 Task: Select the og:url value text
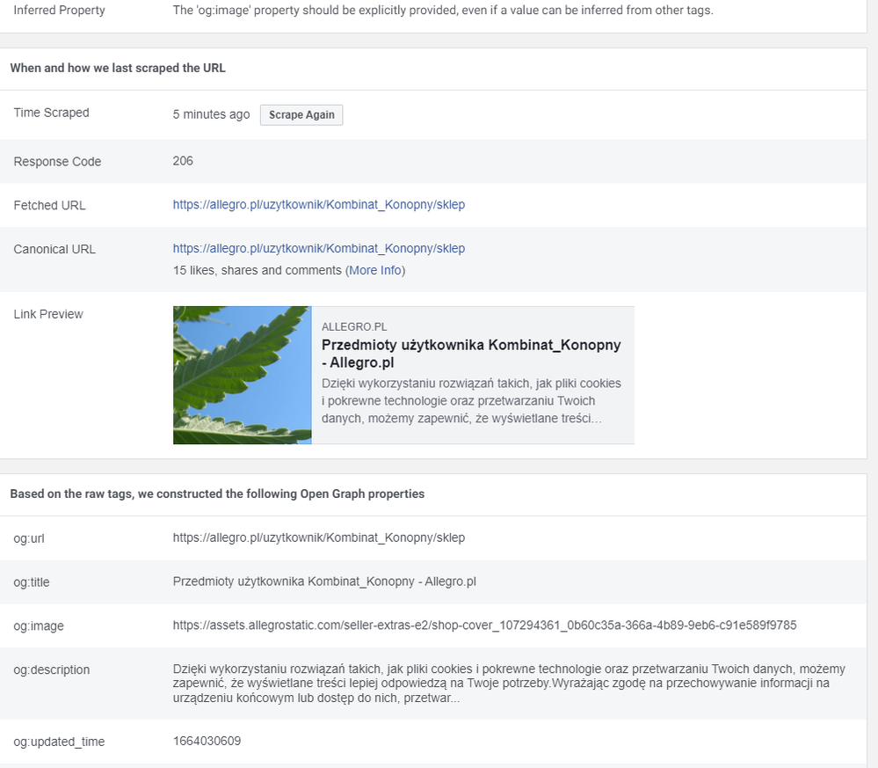319,538
